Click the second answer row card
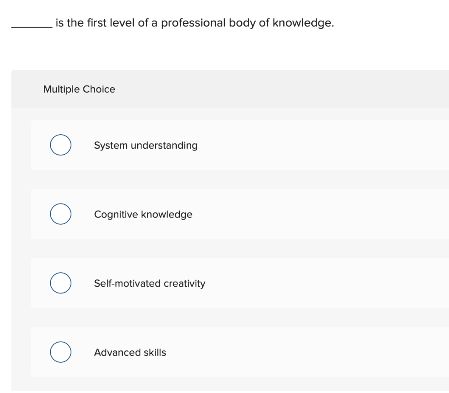The width and height of the screenshot is (449, 393). tap(241, 214)
